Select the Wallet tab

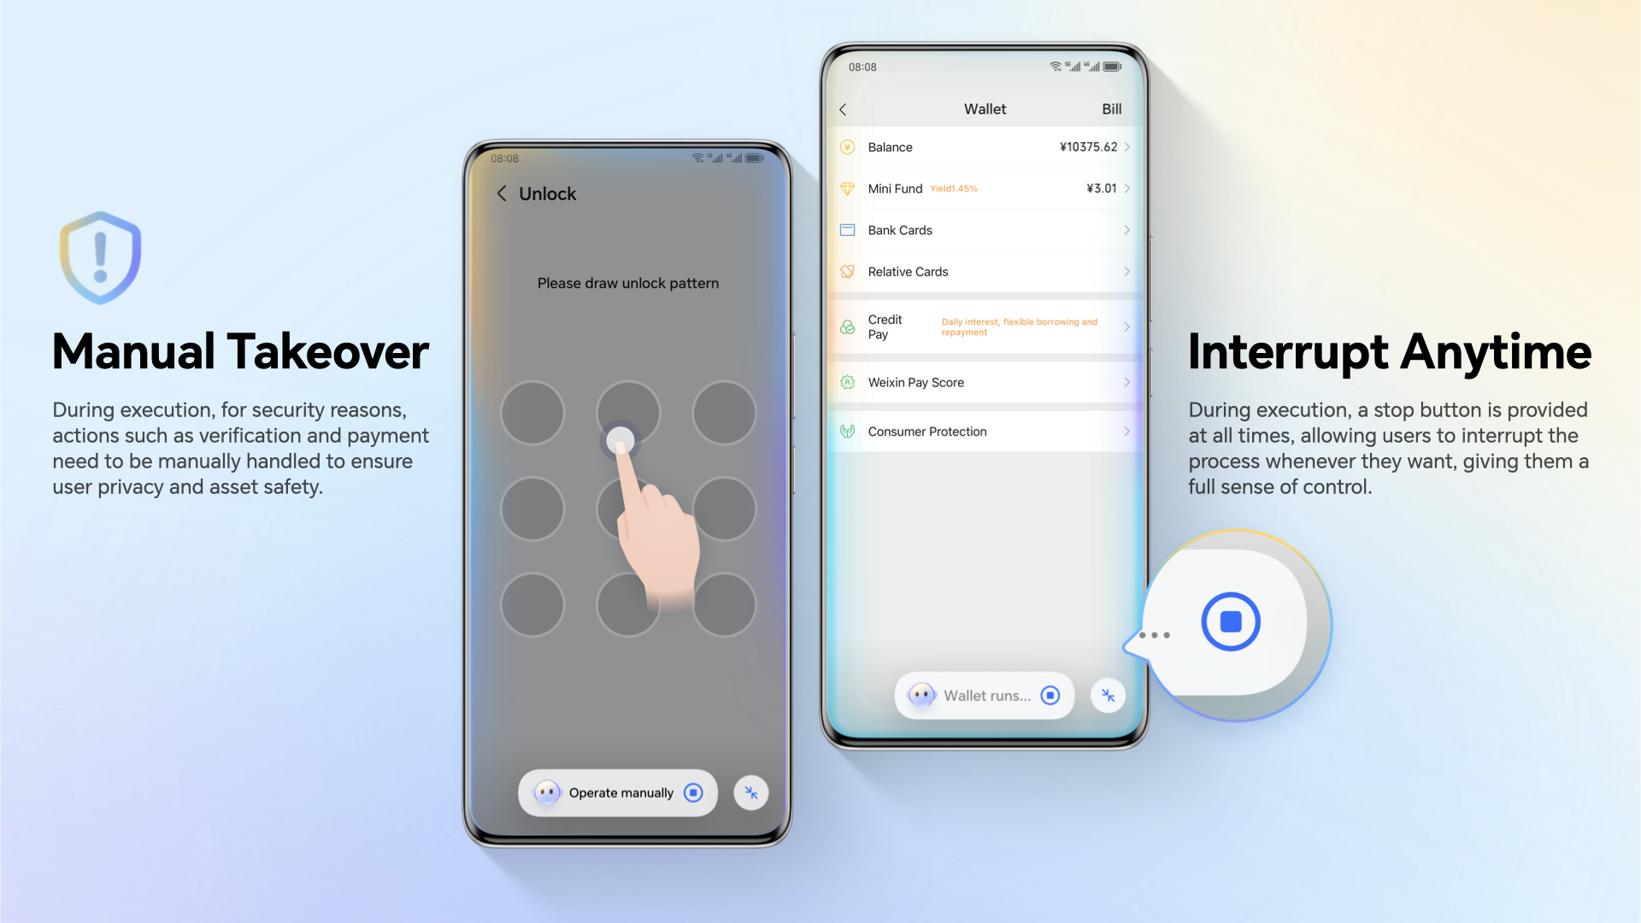(x=984, y=109)
